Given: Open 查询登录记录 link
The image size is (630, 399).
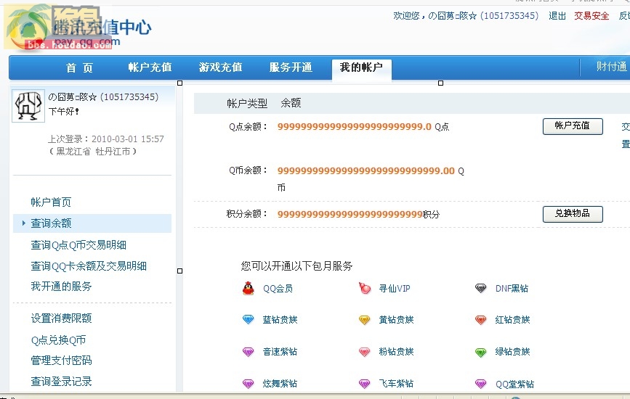Looking at the screenshot, I should [x=61, y=382].
